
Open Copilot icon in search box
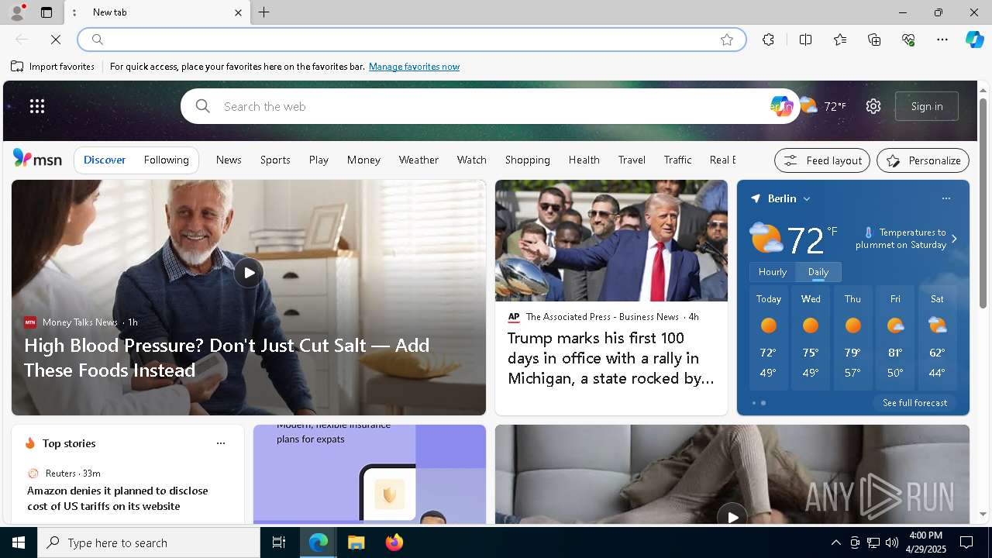(x=780, y=106)
